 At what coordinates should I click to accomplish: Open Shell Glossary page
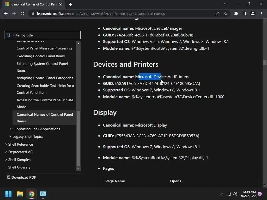(x=19, y=167)
